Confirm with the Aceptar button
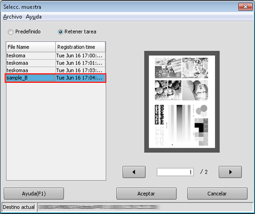Image resolution: width=255 pixels, height=214 pixels. (x=146, y=194)
